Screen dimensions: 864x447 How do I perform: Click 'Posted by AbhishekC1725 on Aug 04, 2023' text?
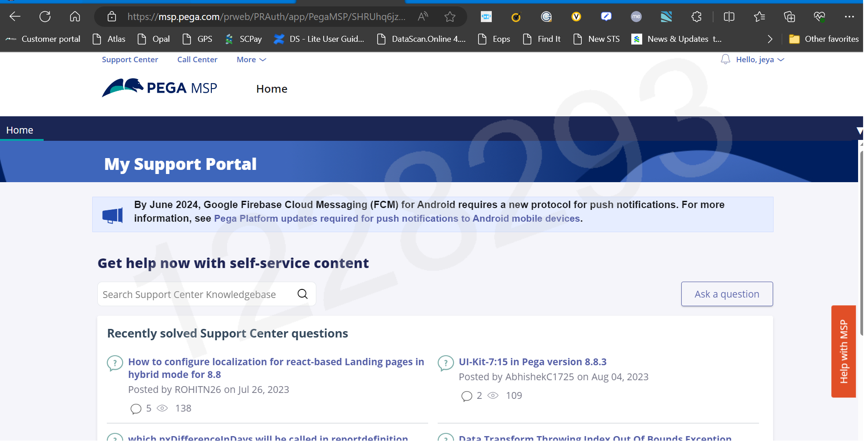[x=554, y=377]
